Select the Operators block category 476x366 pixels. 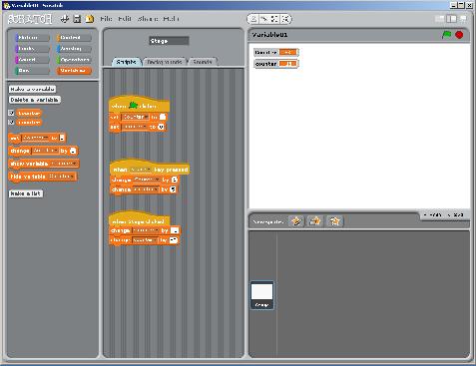tap(74, 60)
